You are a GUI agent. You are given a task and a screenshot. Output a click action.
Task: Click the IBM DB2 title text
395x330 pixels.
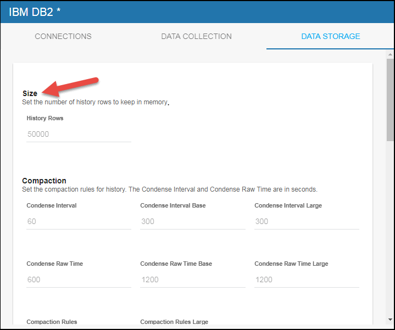(34, 12)
